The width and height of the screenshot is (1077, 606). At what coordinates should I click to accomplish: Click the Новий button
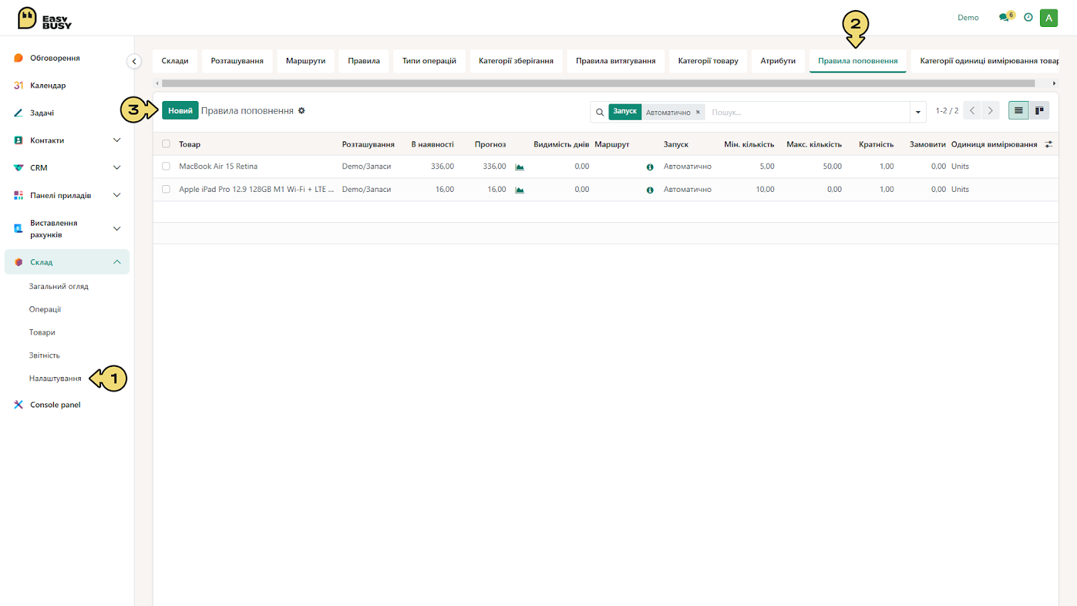(x=180, y=110)
